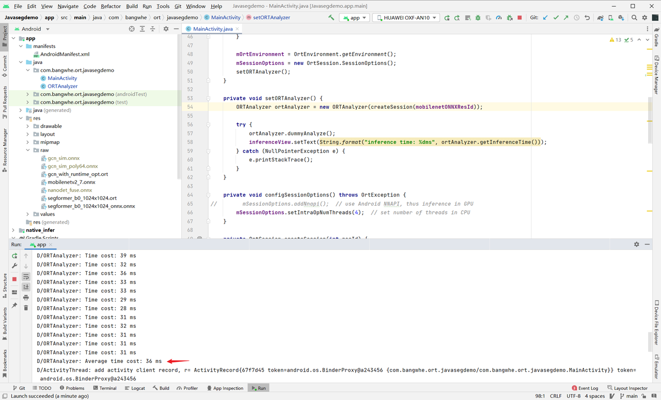Open the Event Log
This screenshot has height=400, width=661.
click(585, 388)
